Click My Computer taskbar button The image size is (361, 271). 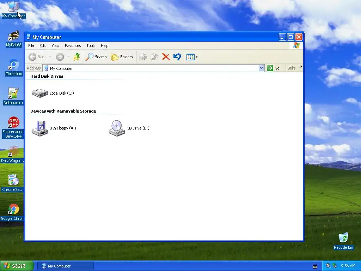(x=65, y=266)
